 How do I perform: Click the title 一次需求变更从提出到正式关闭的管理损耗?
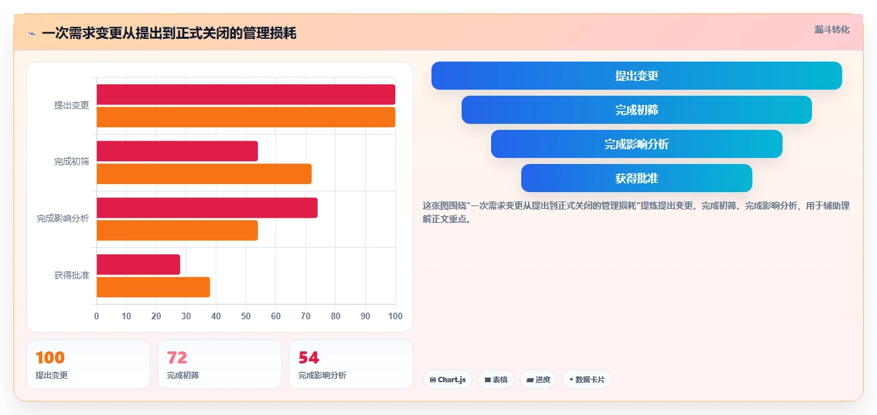tap(169, 33)
